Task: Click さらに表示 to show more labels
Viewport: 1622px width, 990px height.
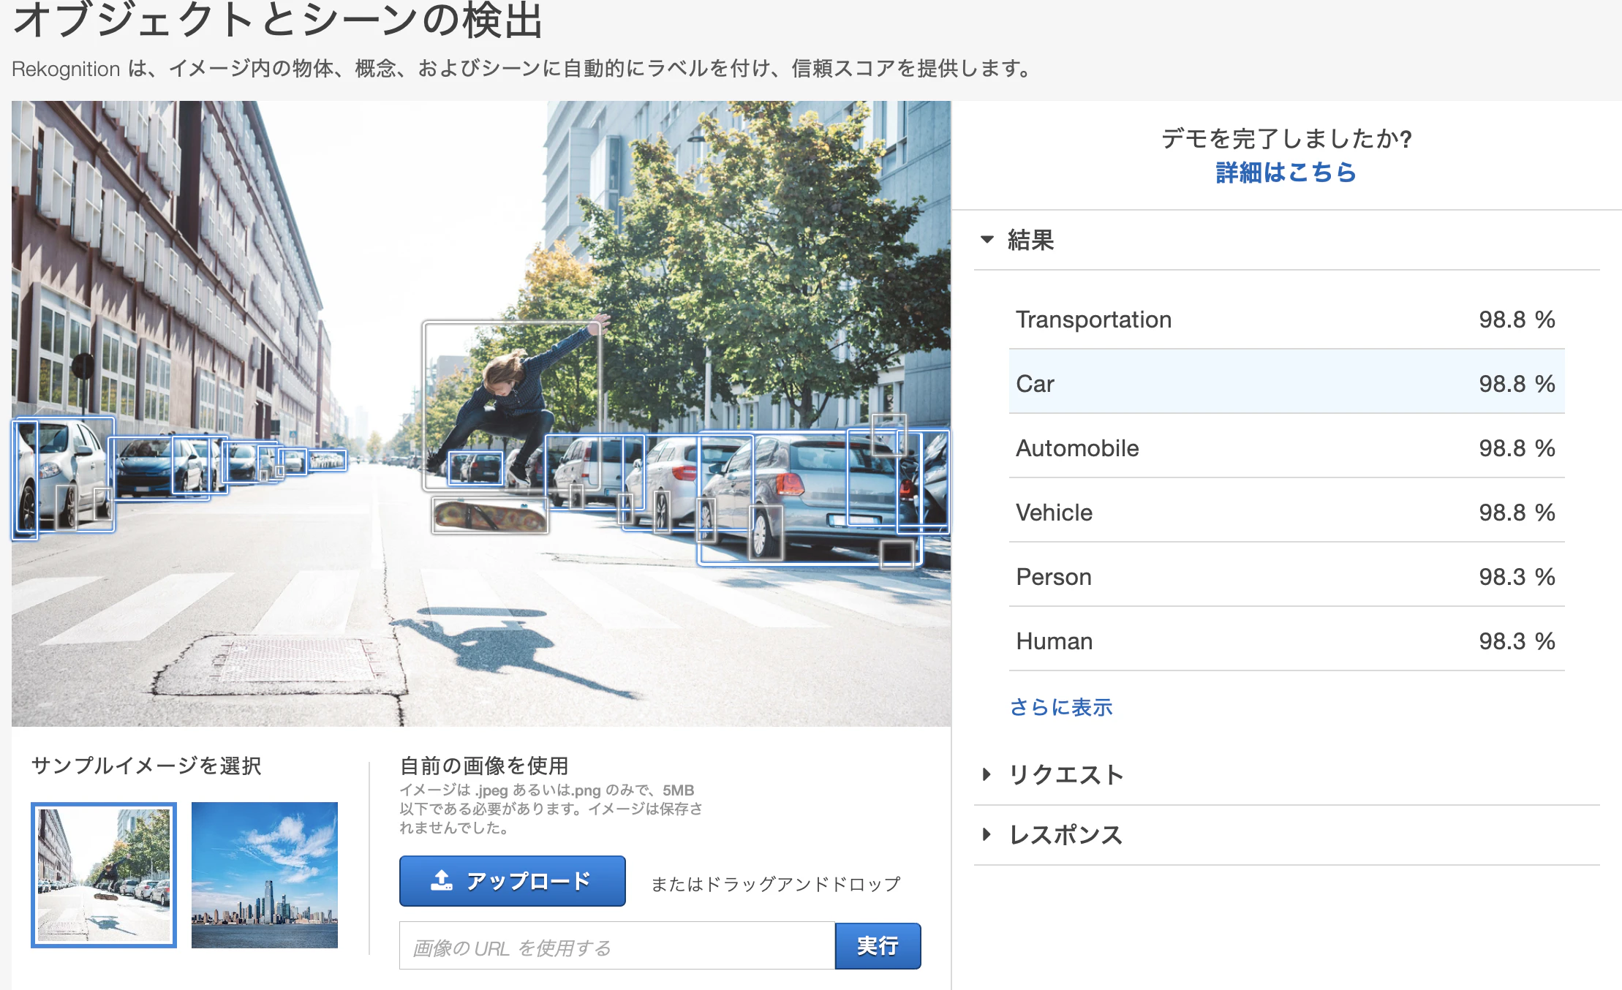Action: coord(1061,707)
